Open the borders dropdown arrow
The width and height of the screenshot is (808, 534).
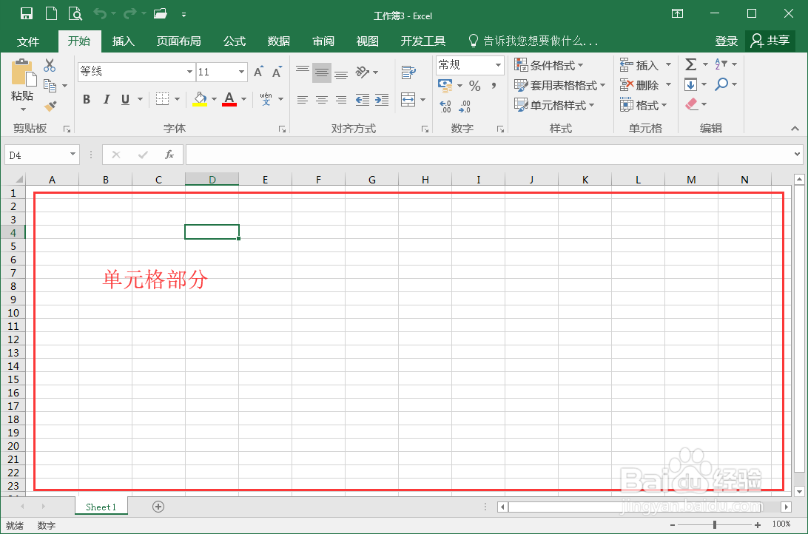pyautogui.click(x=178, y=99)
